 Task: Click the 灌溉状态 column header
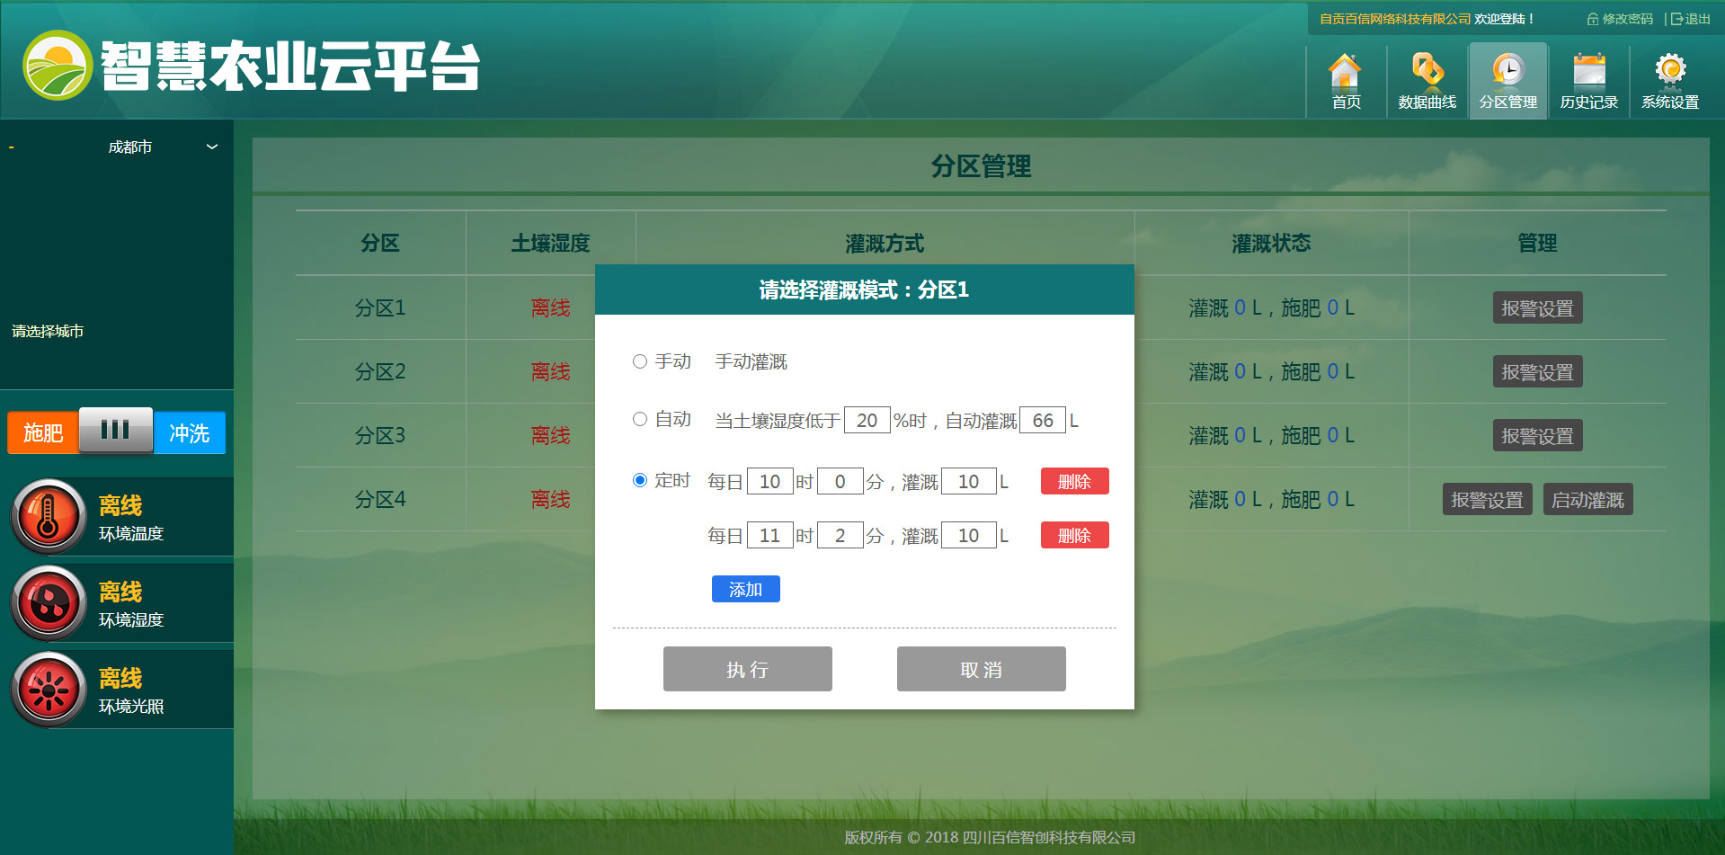coord(1271,243)
